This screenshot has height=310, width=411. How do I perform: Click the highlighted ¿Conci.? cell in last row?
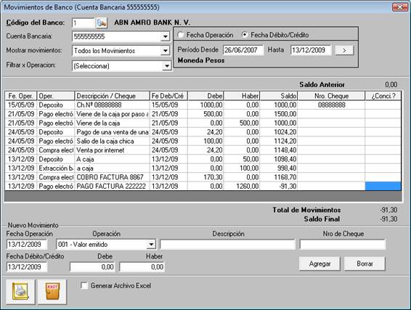(x=383, y=187)
